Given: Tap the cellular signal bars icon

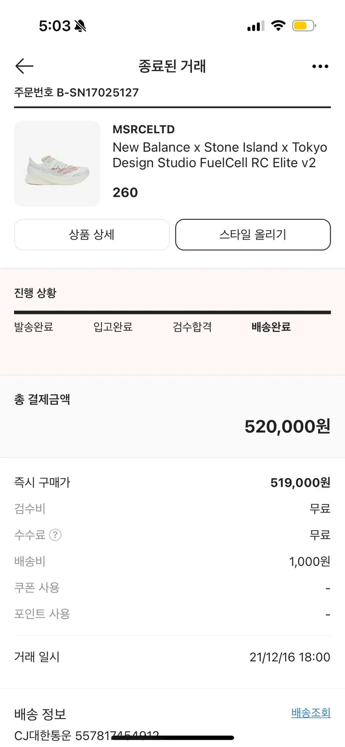Looking at the screenshot, I should pyautogui.click(x=256, y=26).
